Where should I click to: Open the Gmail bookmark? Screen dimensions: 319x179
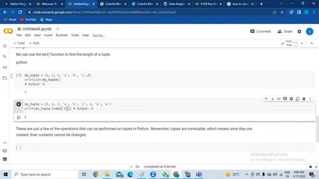click(x=10, y=19)
